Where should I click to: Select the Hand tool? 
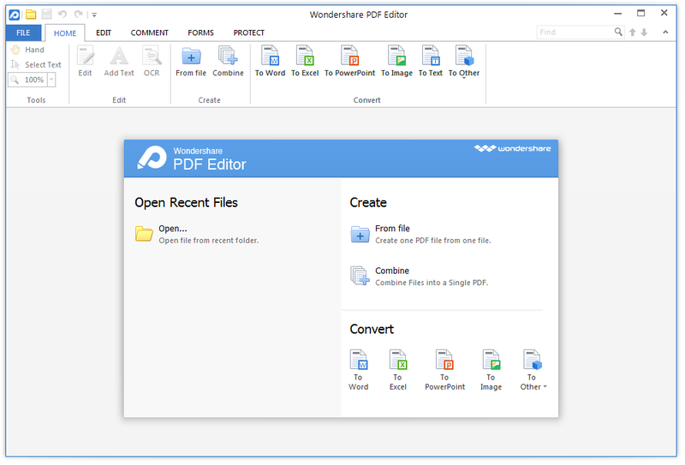[27, 50]
